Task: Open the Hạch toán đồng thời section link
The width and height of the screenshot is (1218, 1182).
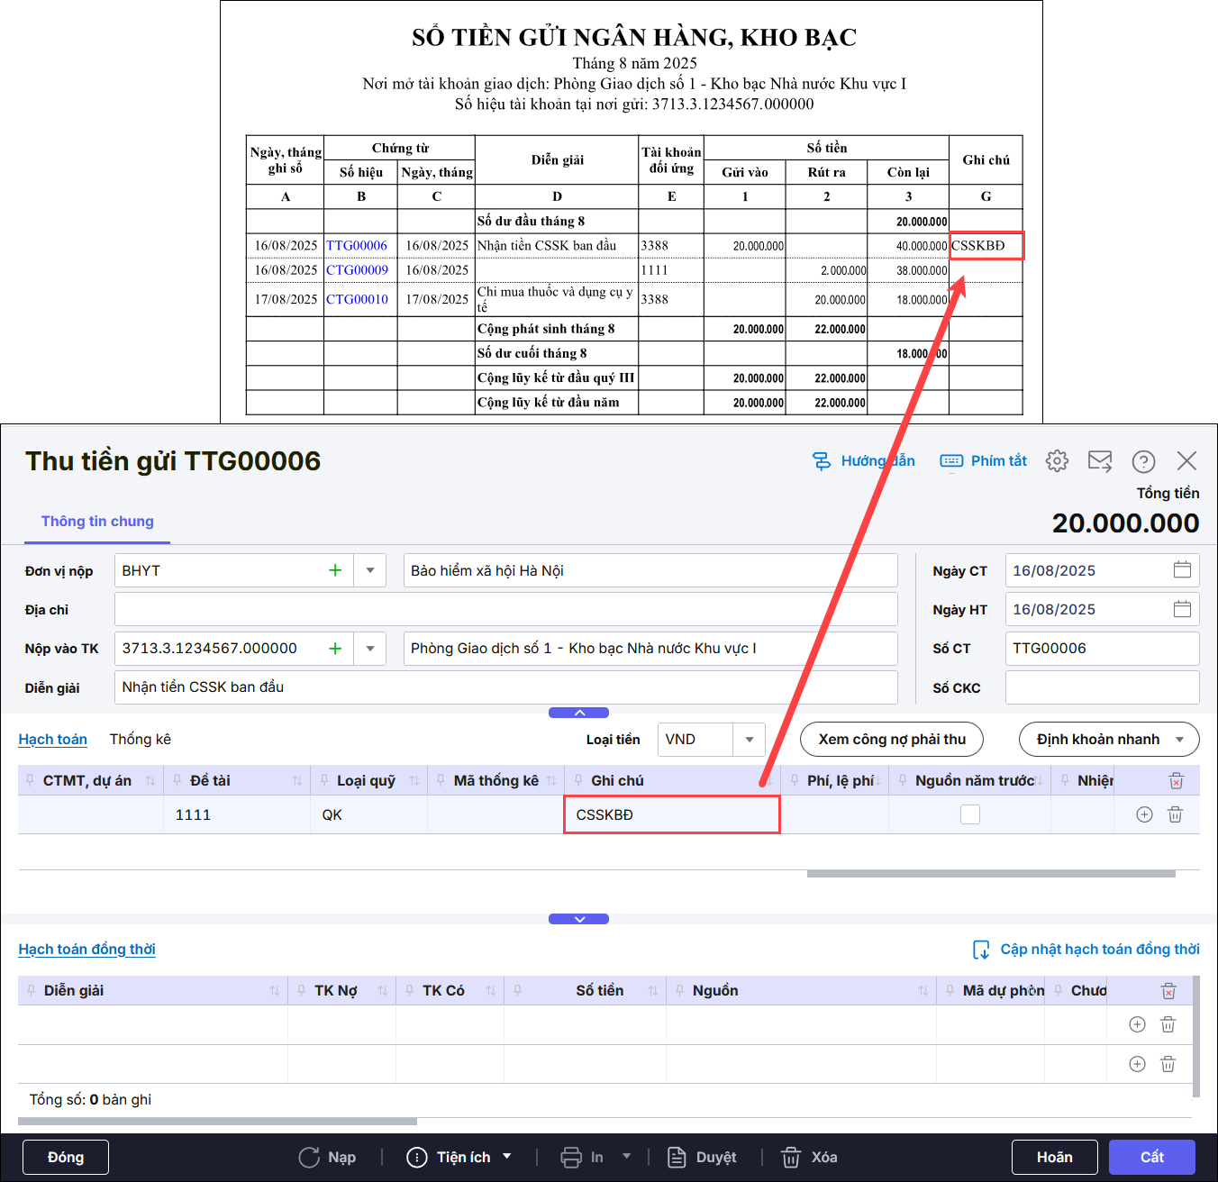Action: coord(87,950)
